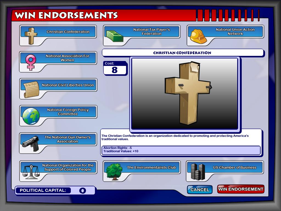Click the wooden cross icon

(x=31, y=36)
